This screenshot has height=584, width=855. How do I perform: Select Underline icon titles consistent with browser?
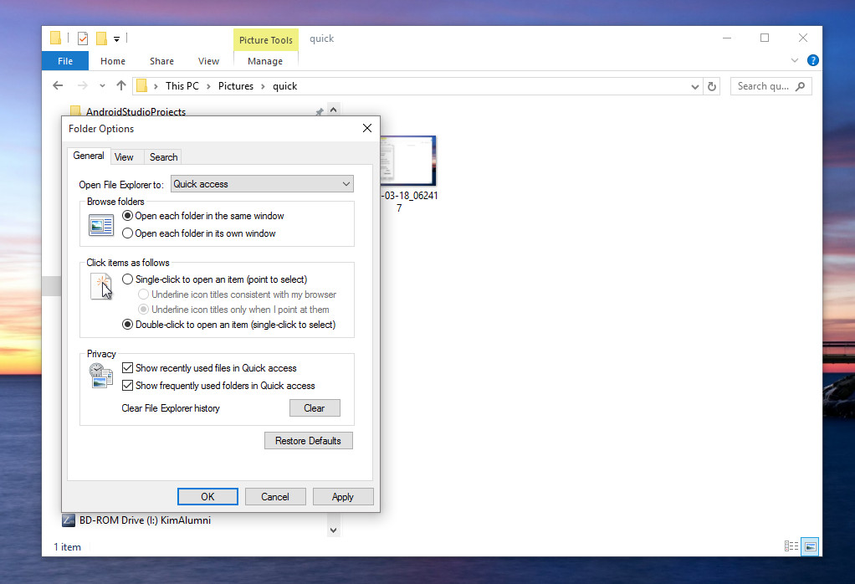point(238,295)
